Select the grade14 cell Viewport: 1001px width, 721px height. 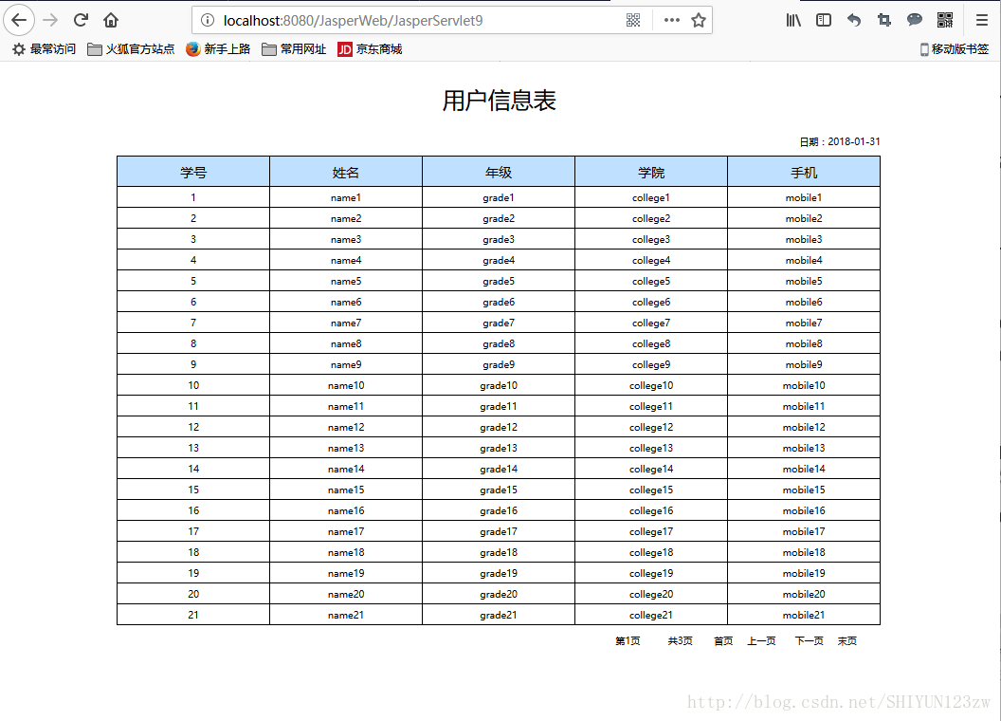pos(499,470)
